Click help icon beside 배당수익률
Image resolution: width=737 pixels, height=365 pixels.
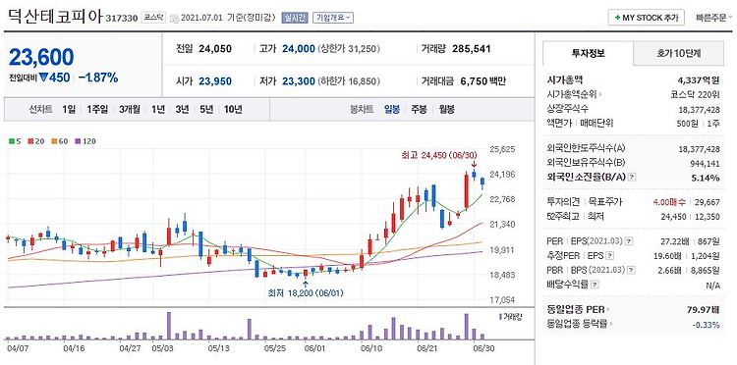click(595, 285)
